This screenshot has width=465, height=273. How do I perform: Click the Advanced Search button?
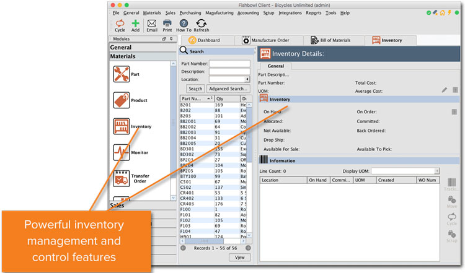point(228,89)
